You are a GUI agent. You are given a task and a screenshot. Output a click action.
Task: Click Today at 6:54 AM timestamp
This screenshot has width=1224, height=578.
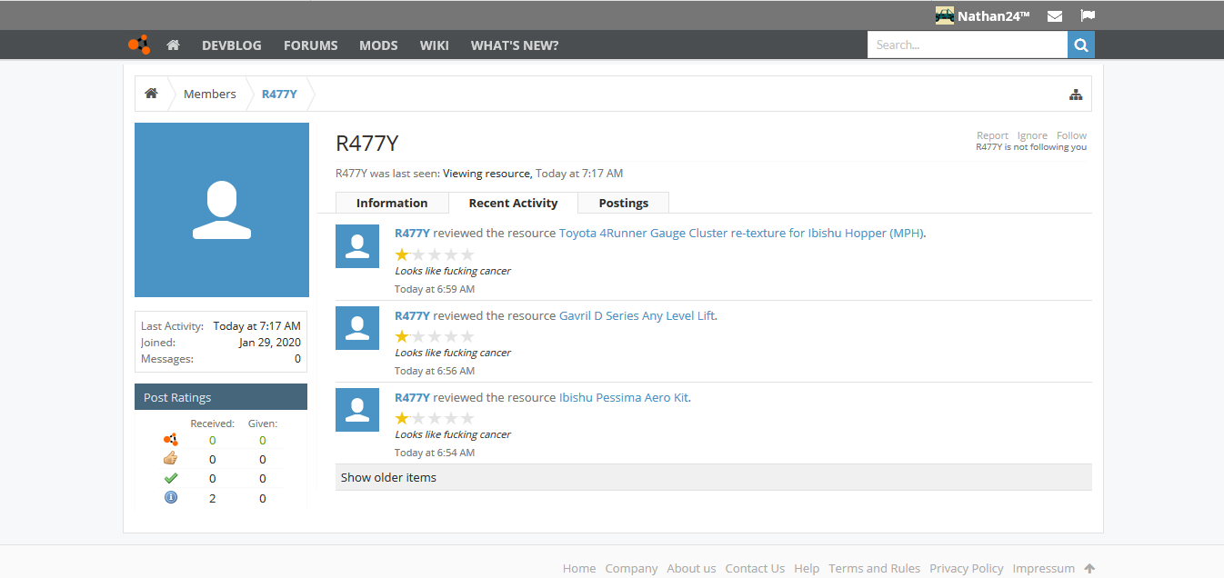[435, 453]
